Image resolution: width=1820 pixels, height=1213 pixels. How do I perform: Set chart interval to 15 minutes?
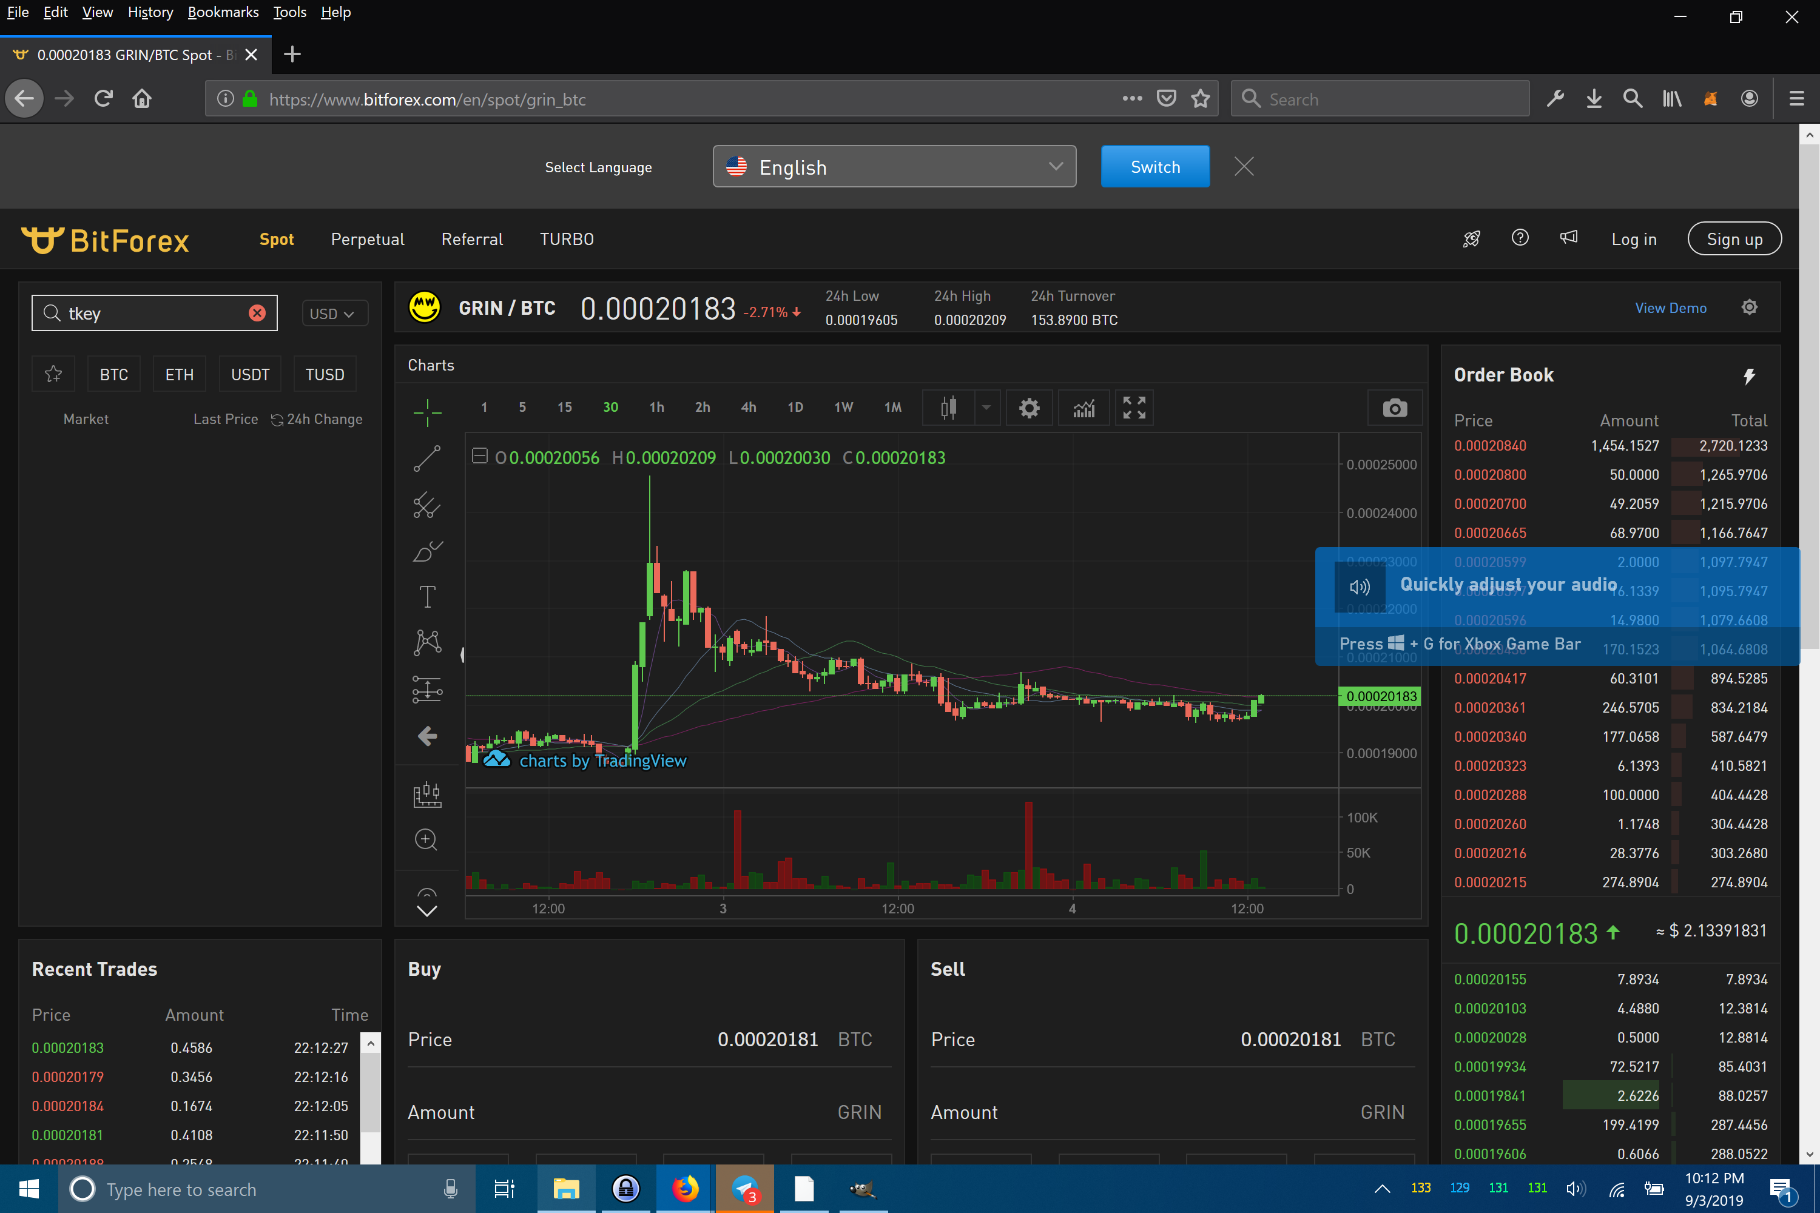[x=565, y=408]
